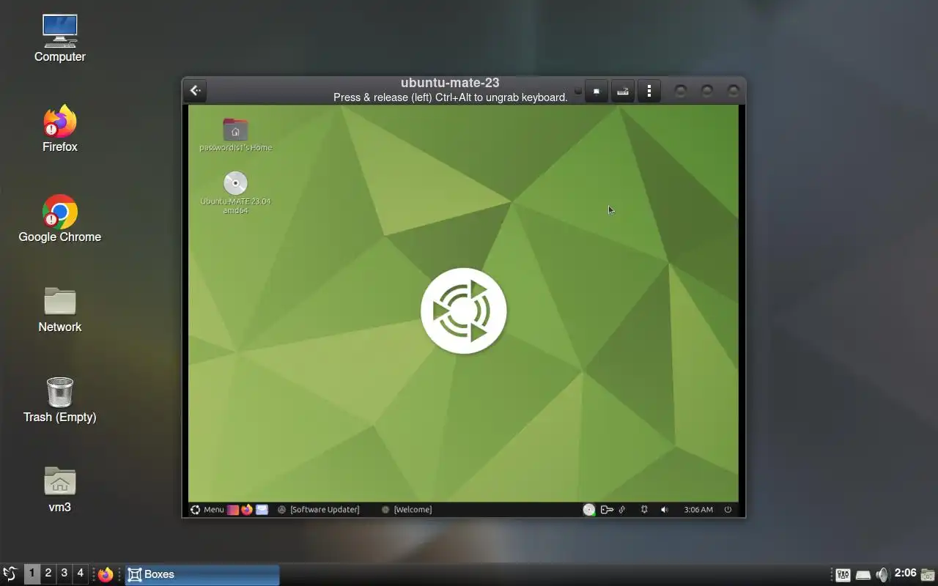The height and width of the screenshot is (586, 938).
Task: Go back to the Boxes overview
Action: pyautogui.click(x=195, y=91)
